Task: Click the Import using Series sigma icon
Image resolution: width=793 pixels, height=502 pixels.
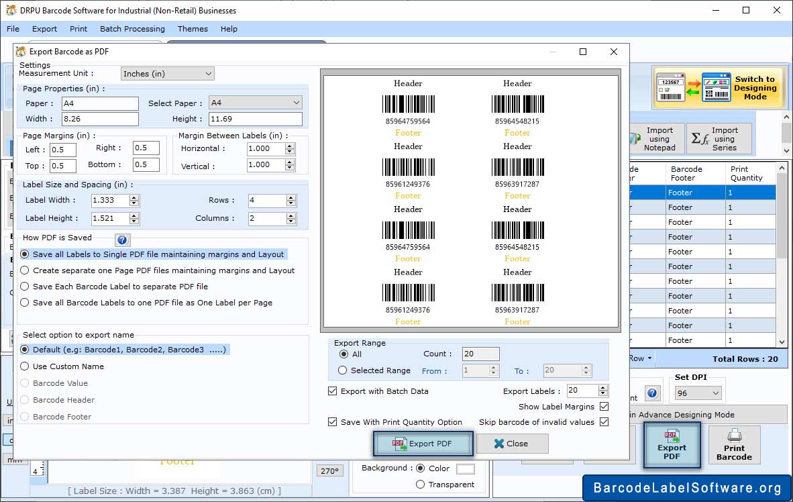Action: (x=700, y=139)
